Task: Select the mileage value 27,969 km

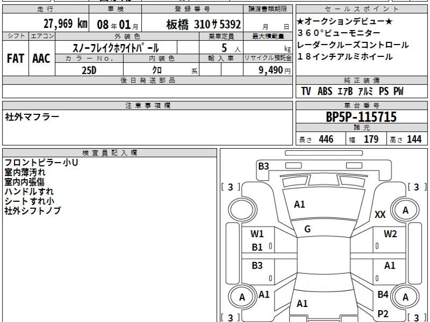Action: coord(65,24)
